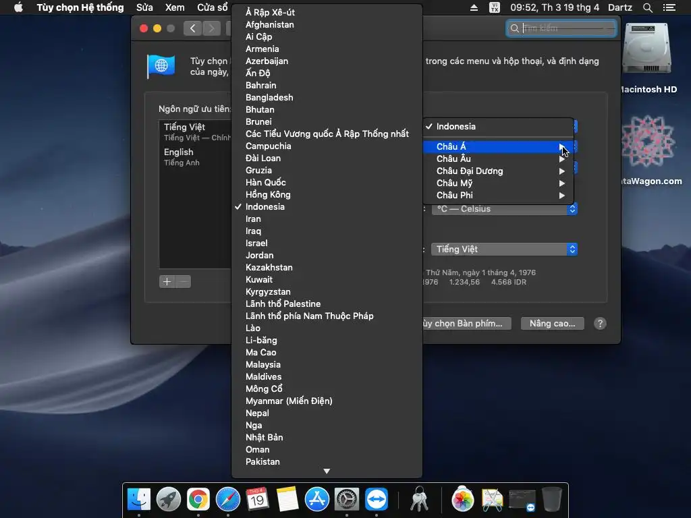691x518 pixels.
Task: Click Apple logo menu
Action: [x=18, y=7]
